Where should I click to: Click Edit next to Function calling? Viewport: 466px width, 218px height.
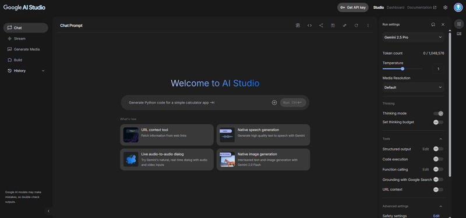click(426, 169)
